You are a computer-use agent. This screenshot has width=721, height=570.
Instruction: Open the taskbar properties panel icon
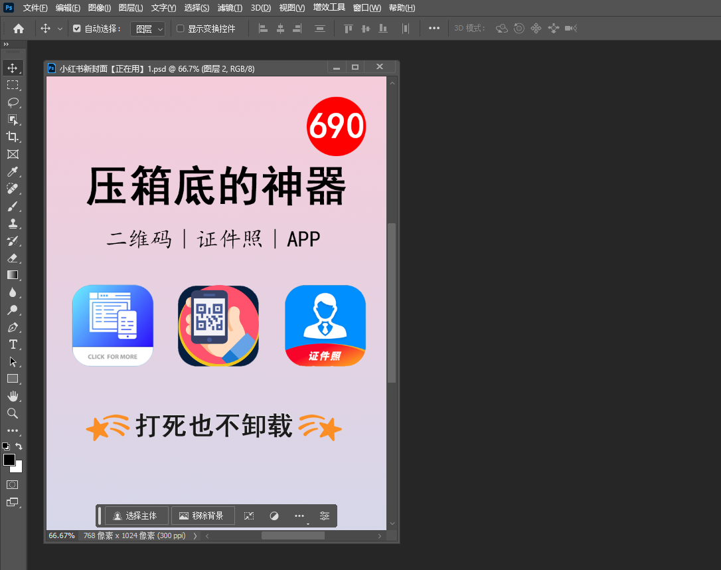coord(325,516)
